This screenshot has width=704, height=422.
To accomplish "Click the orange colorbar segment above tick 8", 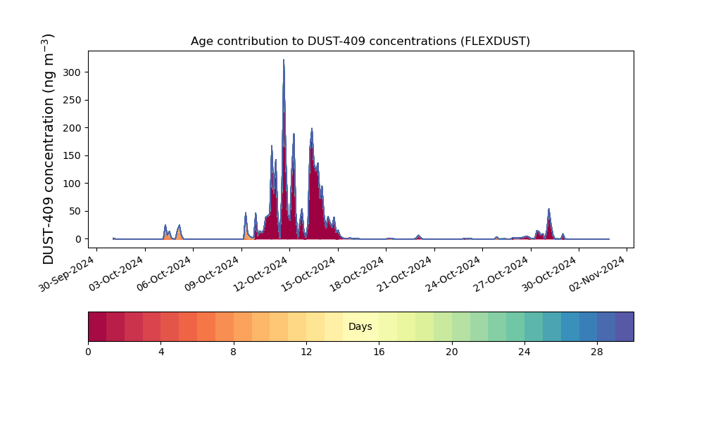I will coord(242,326).
